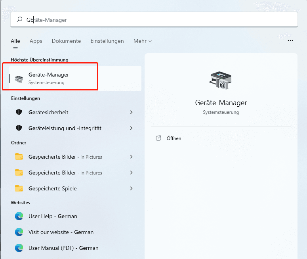Click the Gespeicherte Spiele folder icon
The width and height of the screenshot is (307, 259).
click(19, 188)
